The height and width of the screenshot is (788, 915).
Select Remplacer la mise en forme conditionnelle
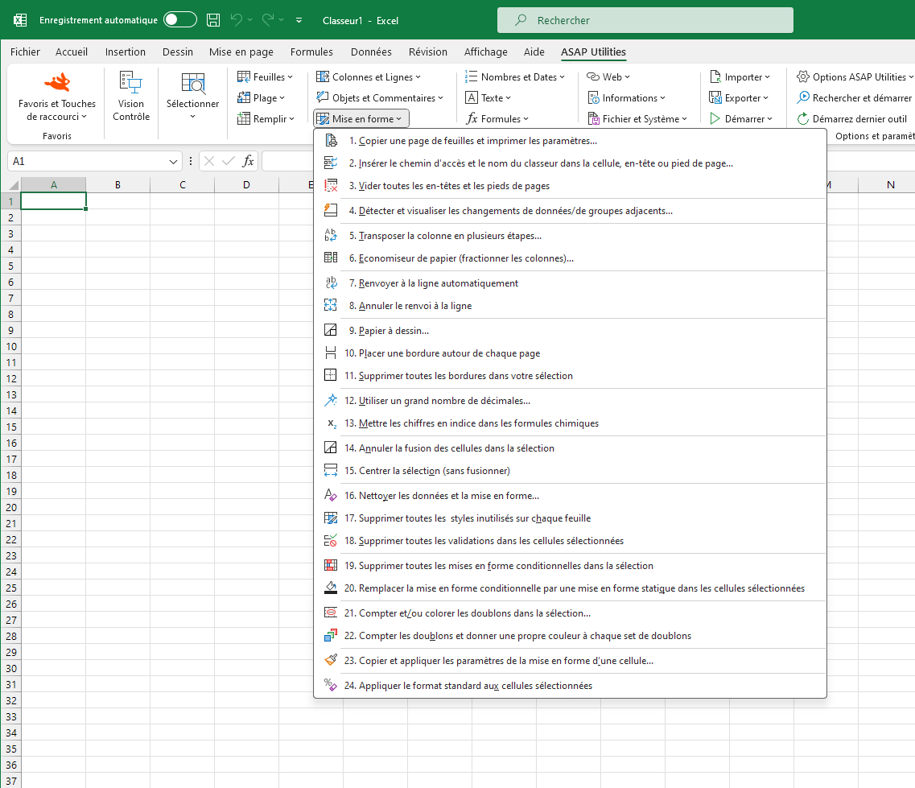[570, 588]
